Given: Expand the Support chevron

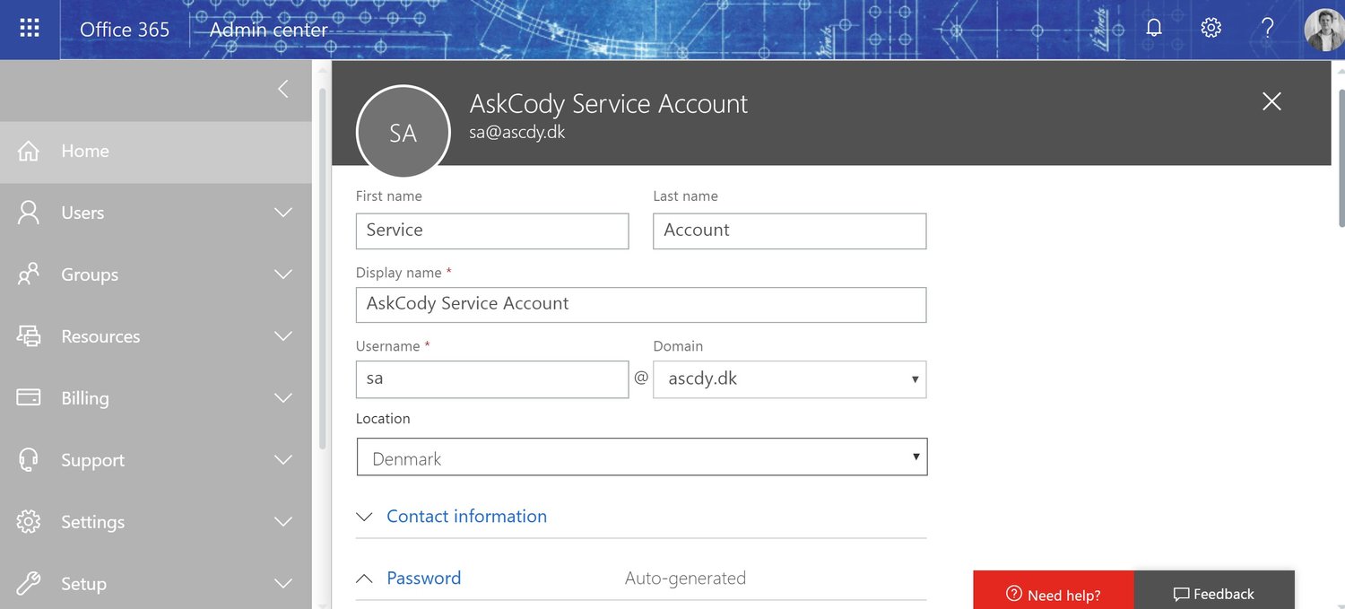Looking at the screenshot, I should pos(283,460).
